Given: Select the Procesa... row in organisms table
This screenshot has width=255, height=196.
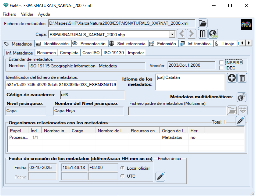Looking at the screenshot, I should 18,137.
